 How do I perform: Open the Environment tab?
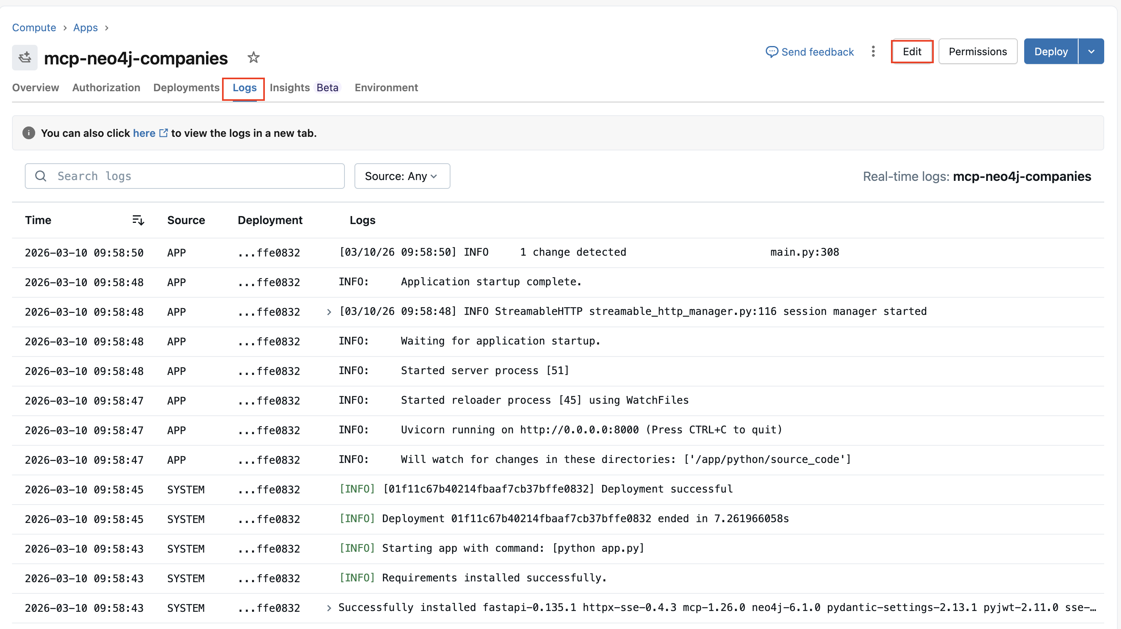tap(386, 88)
